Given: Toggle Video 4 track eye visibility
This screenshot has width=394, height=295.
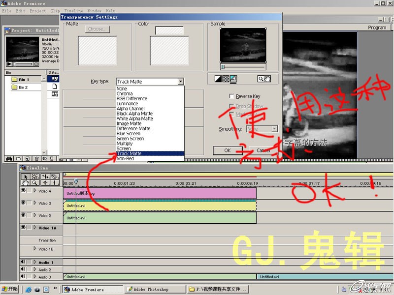Looking at the screenshot, I should tap(23, 190).
